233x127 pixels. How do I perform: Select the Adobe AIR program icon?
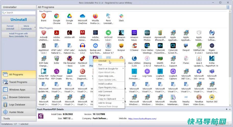[69, 33]
